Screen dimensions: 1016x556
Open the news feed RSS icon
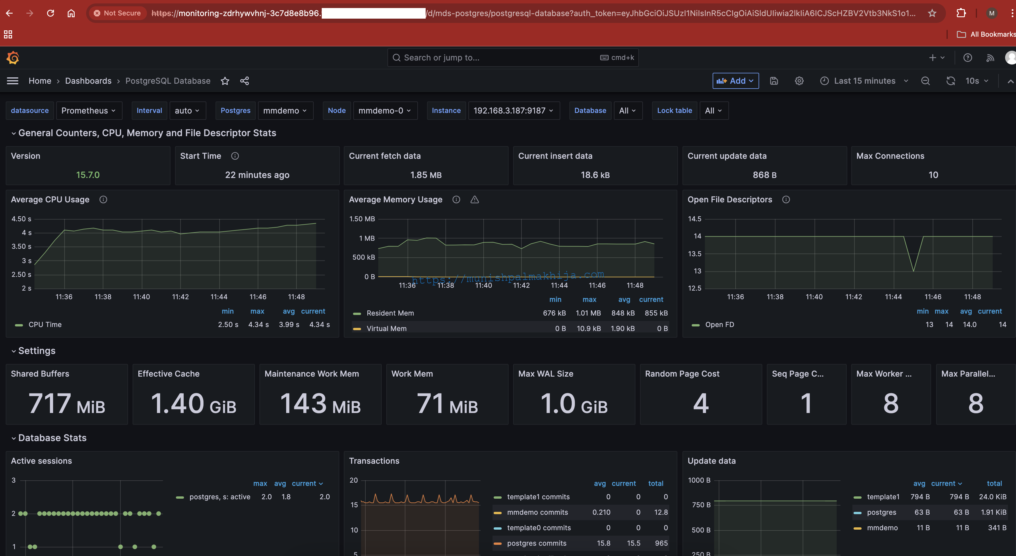990,58
